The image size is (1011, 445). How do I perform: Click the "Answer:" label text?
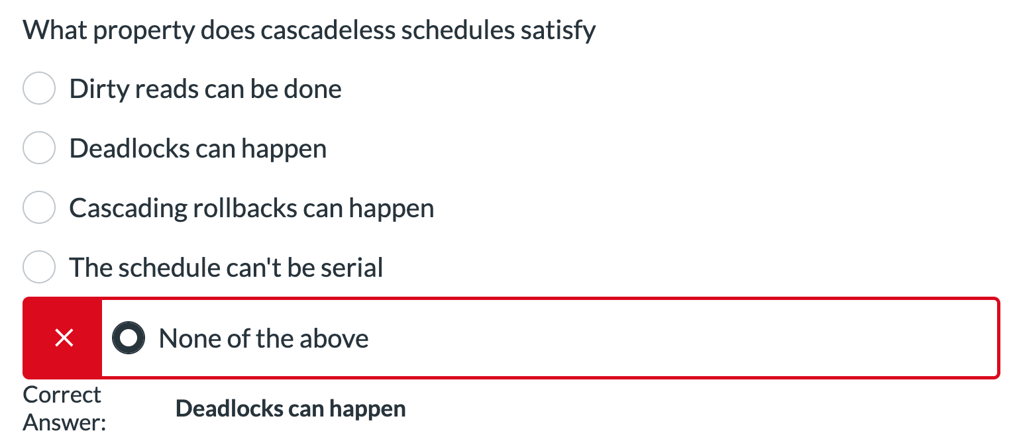65,422
